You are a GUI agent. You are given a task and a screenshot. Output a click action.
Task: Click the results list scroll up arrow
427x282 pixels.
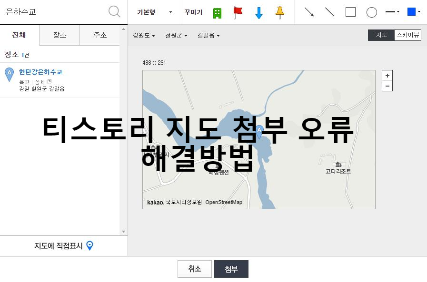click(x=123, y=29)
